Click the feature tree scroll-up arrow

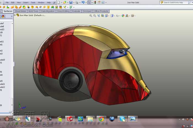point(12,23)
